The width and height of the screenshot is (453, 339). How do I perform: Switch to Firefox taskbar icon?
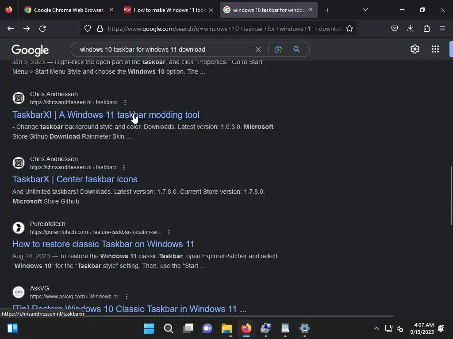click(246, 328)
